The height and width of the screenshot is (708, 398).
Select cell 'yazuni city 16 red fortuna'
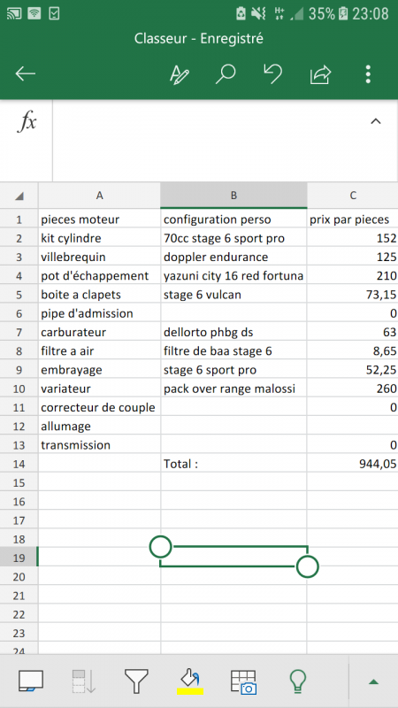tap(233, 276)
